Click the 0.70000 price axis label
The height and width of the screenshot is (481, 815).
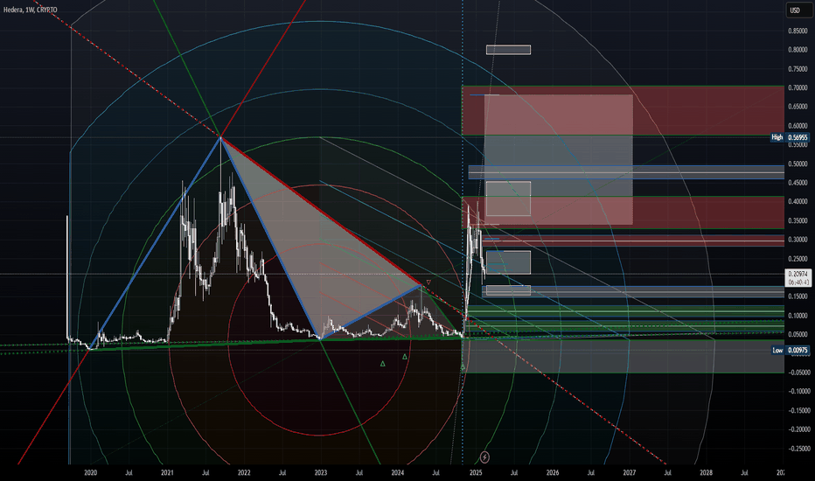798,87
